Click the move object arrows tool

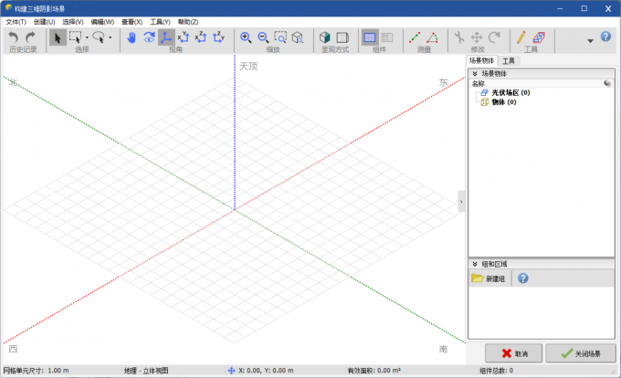click(477, 37)
